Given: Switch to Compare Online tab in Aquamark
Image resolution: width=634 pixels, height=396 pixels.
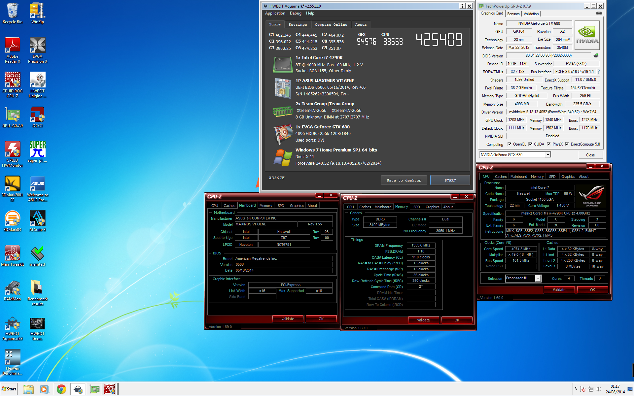Looking at the screenshot, I should [331, 25].
